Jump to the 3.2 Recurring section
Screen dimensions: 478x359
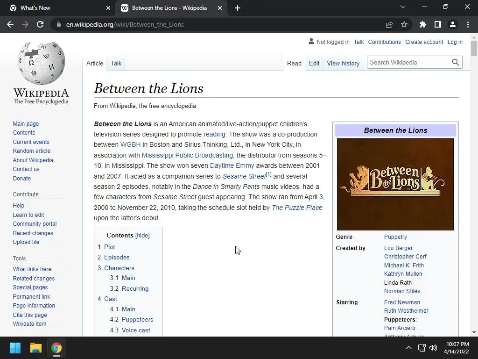[135, 288]
